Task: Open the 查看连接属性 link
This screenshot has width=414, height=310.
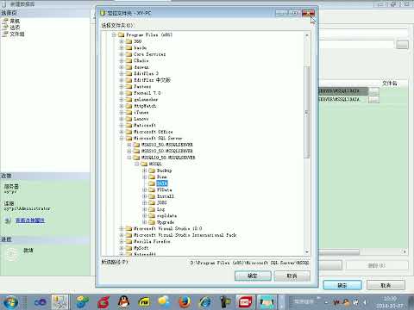Action: click(30, 220)
